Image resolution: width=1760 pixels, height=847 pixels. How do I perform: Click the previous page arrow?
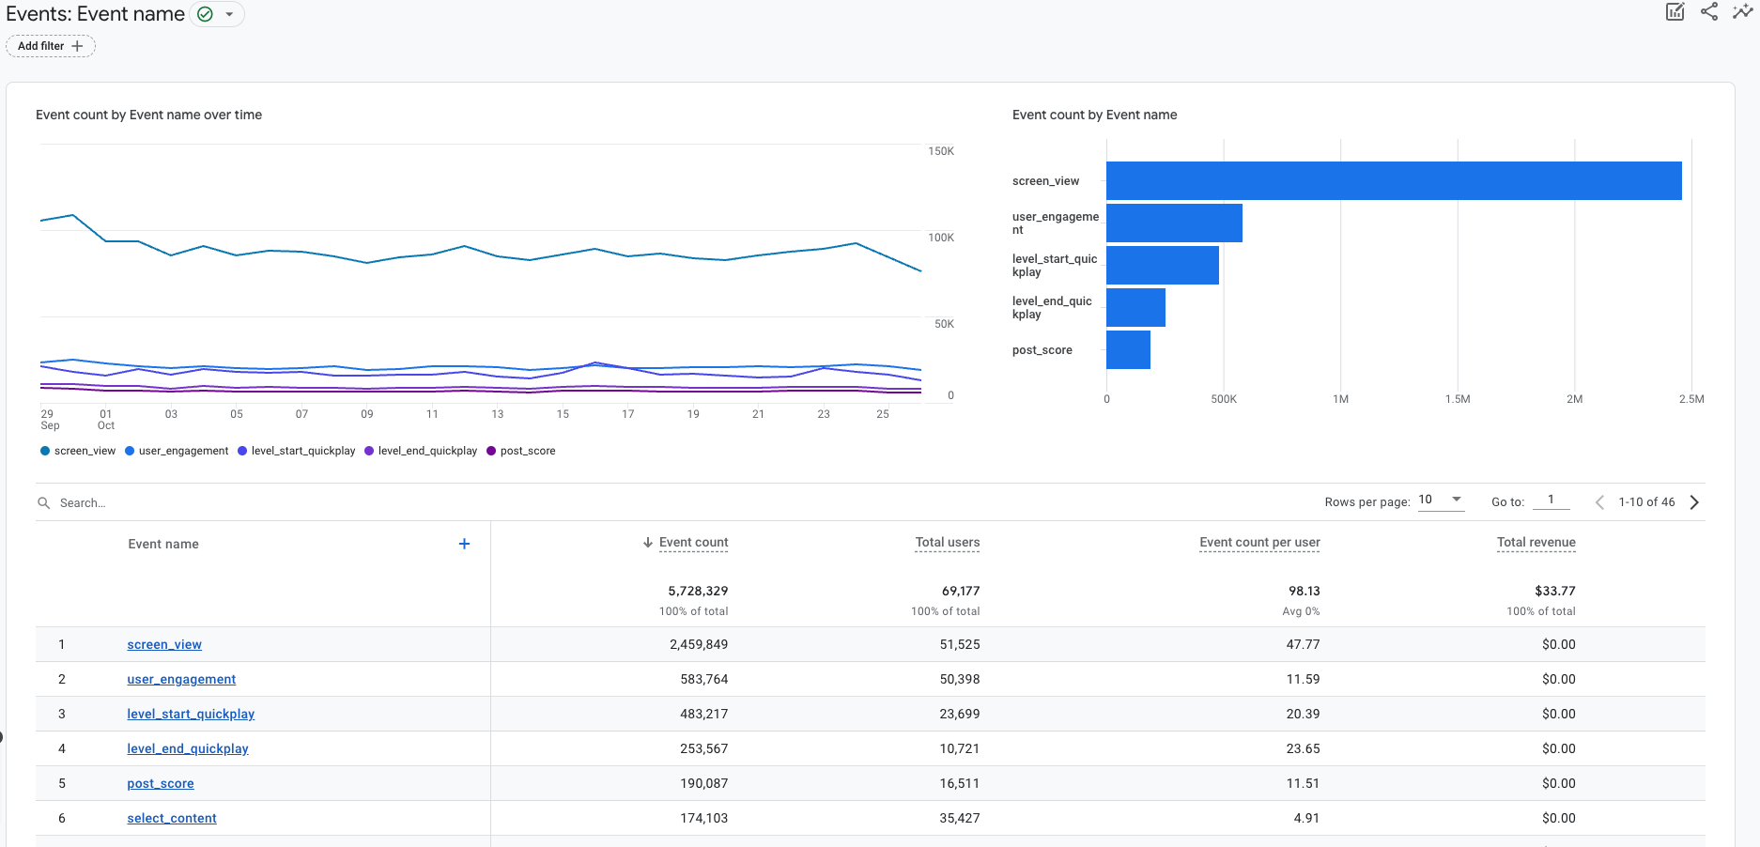[1599, 502]
